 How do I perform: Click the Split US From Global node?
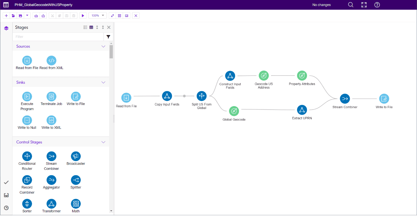[202, 96]
